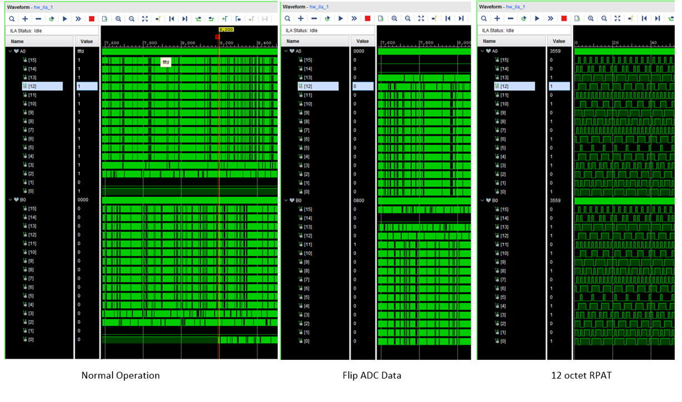
Task: Zoom fit on 12 octet RPAT waveform
Action: pos(617,18)
